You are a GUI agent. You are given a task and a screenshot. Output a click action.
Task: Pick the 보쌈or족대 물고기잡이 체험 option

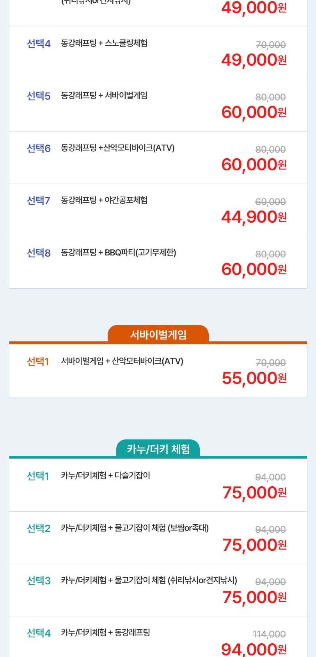tap(135, 528)
